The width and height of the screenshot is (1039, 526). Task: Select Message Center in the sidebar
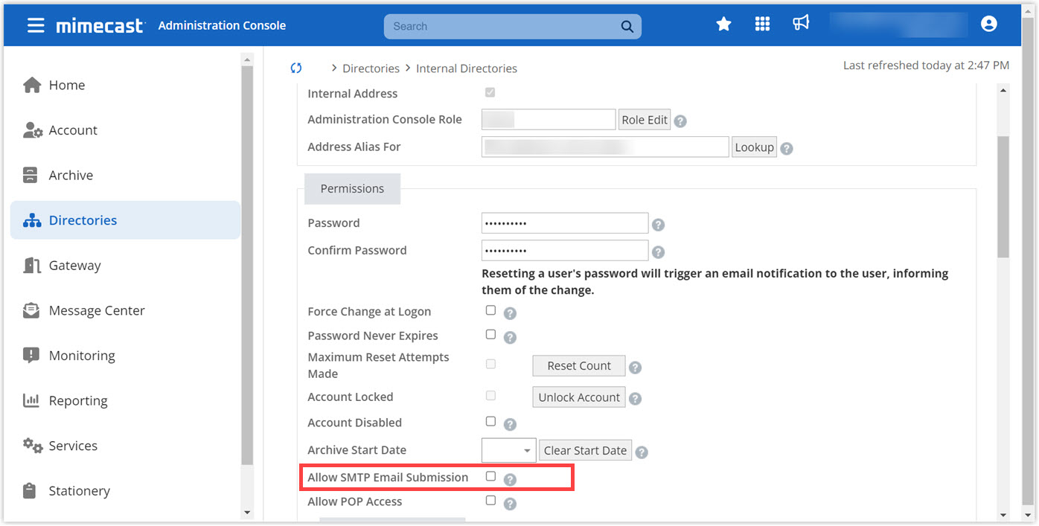click(97, 310)
